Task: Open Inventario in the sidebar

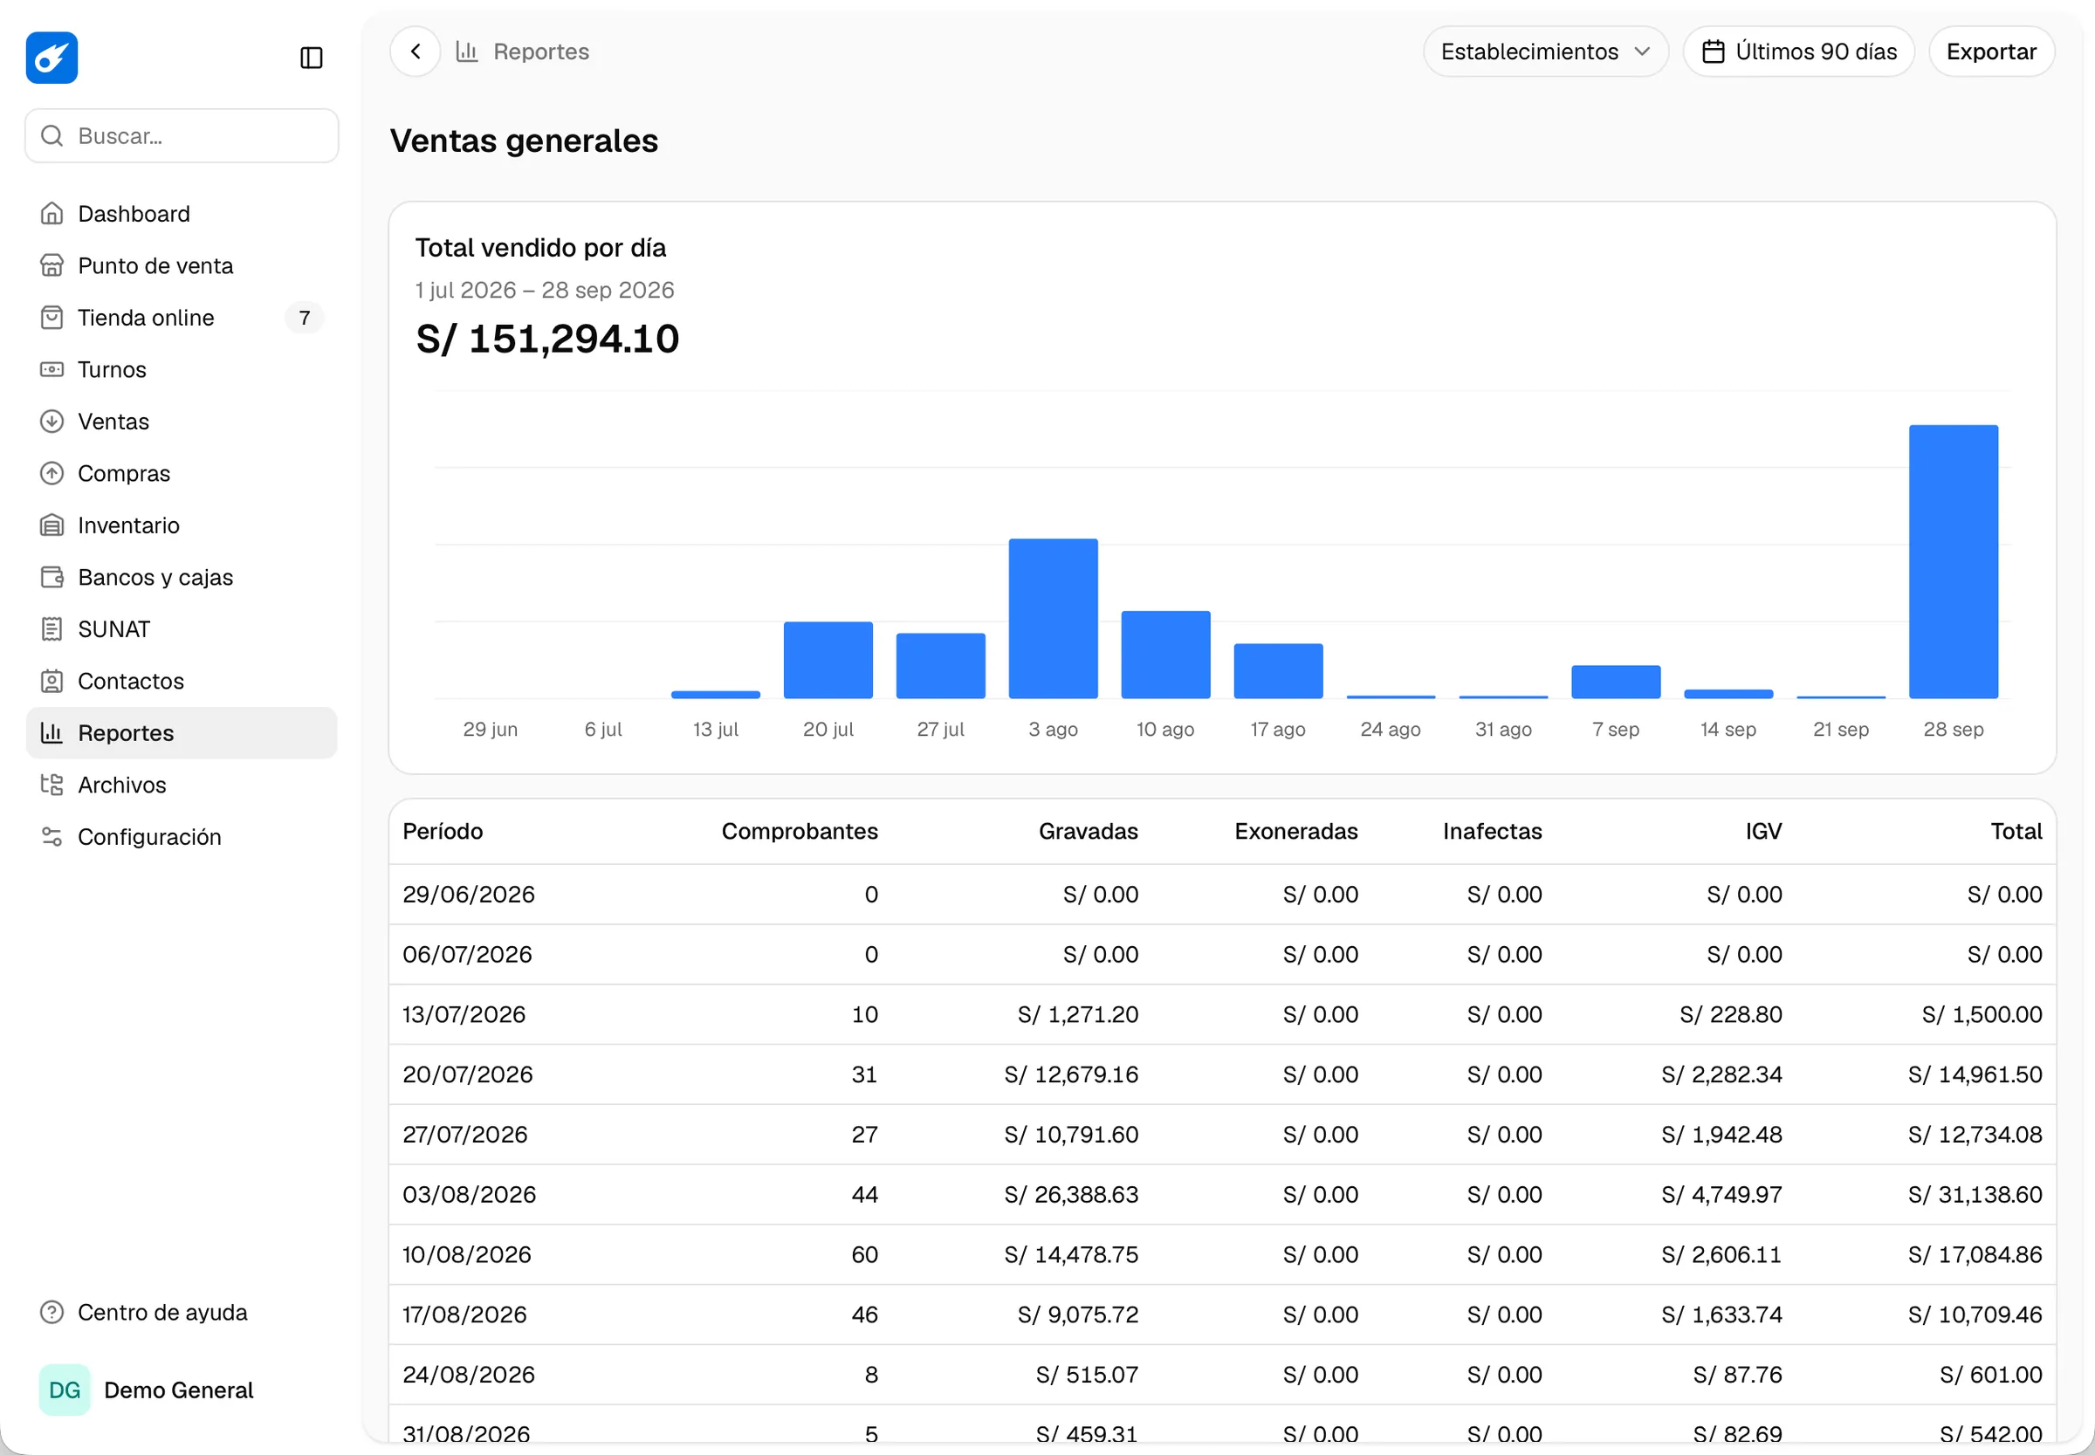Action: tap(182, 525)
